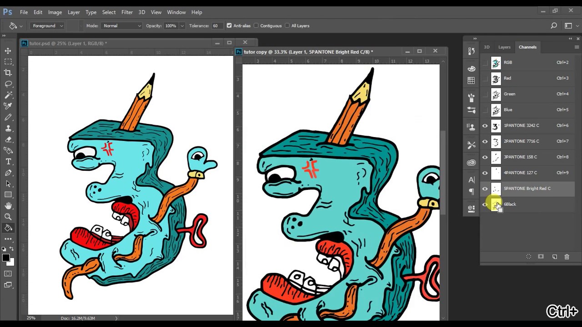Open the Swatches grid panel icon
The image size is (582, 327).
[471, 80]
